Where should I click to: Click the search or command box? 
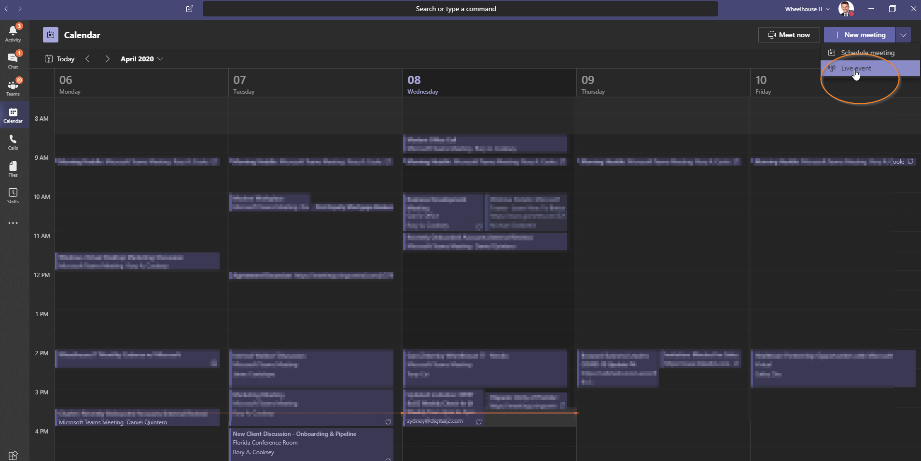coord(460,9)
